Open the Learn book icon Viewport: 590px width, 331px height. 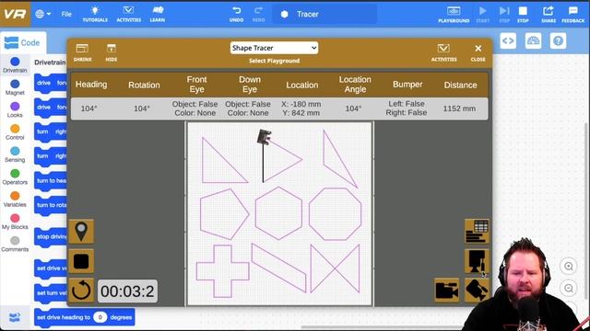pyautogui.click(x=158, y=14)
